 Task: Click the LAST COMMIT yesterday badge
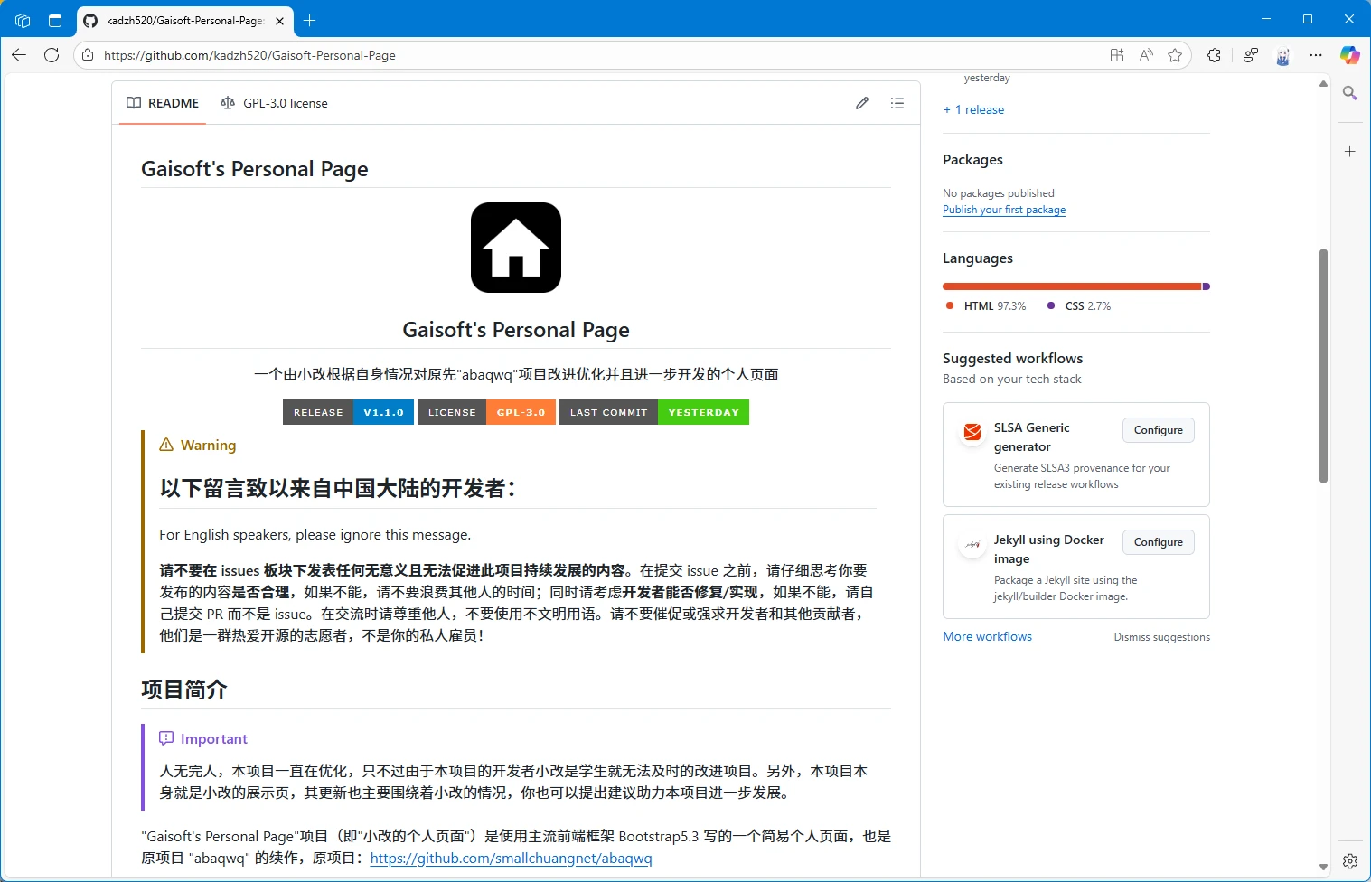pos(654,412)
